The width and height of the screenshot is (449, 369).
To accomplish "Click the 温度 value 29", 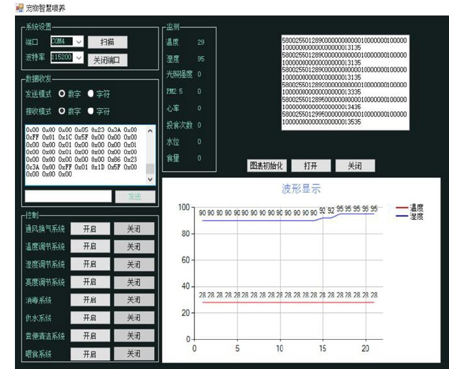I will pyautogui.click(x=201, y=42).
